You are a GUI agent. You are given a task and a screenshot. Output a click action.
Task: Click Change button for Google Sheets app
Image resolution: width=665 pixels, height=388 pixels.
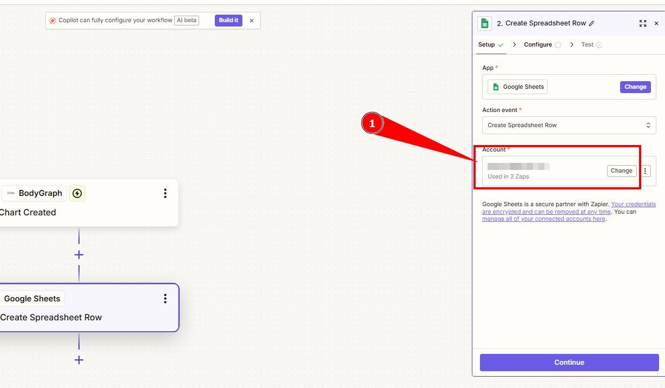point(635,87)
